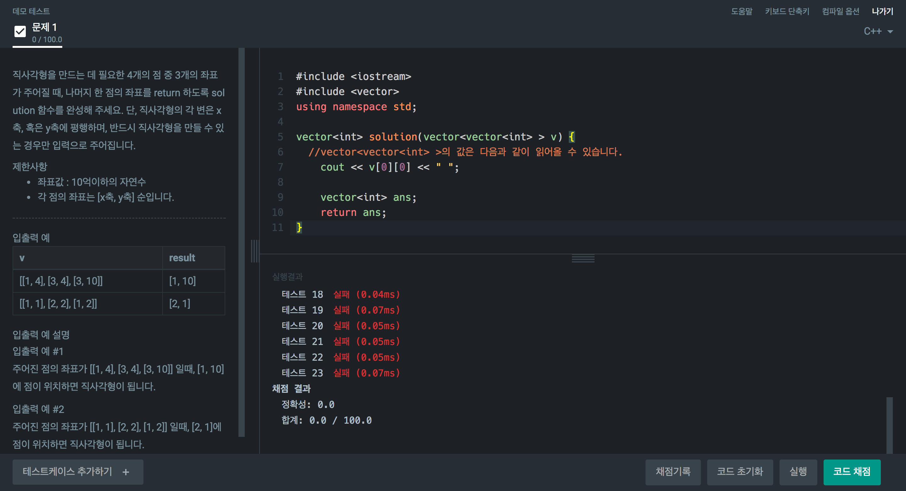Viewport: 906px width, 491px height.
Task: Click the 각 점의 좌표는 [x축, y축] bullet
Action: tap(105, 197)
